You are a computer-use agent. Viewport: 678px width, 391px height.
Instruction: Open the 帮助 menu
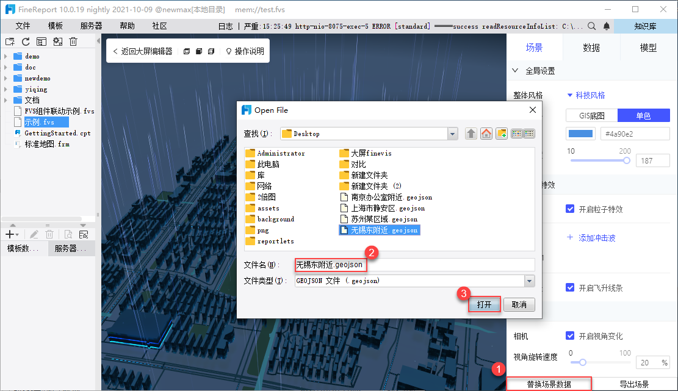click(x=127, y=26)
